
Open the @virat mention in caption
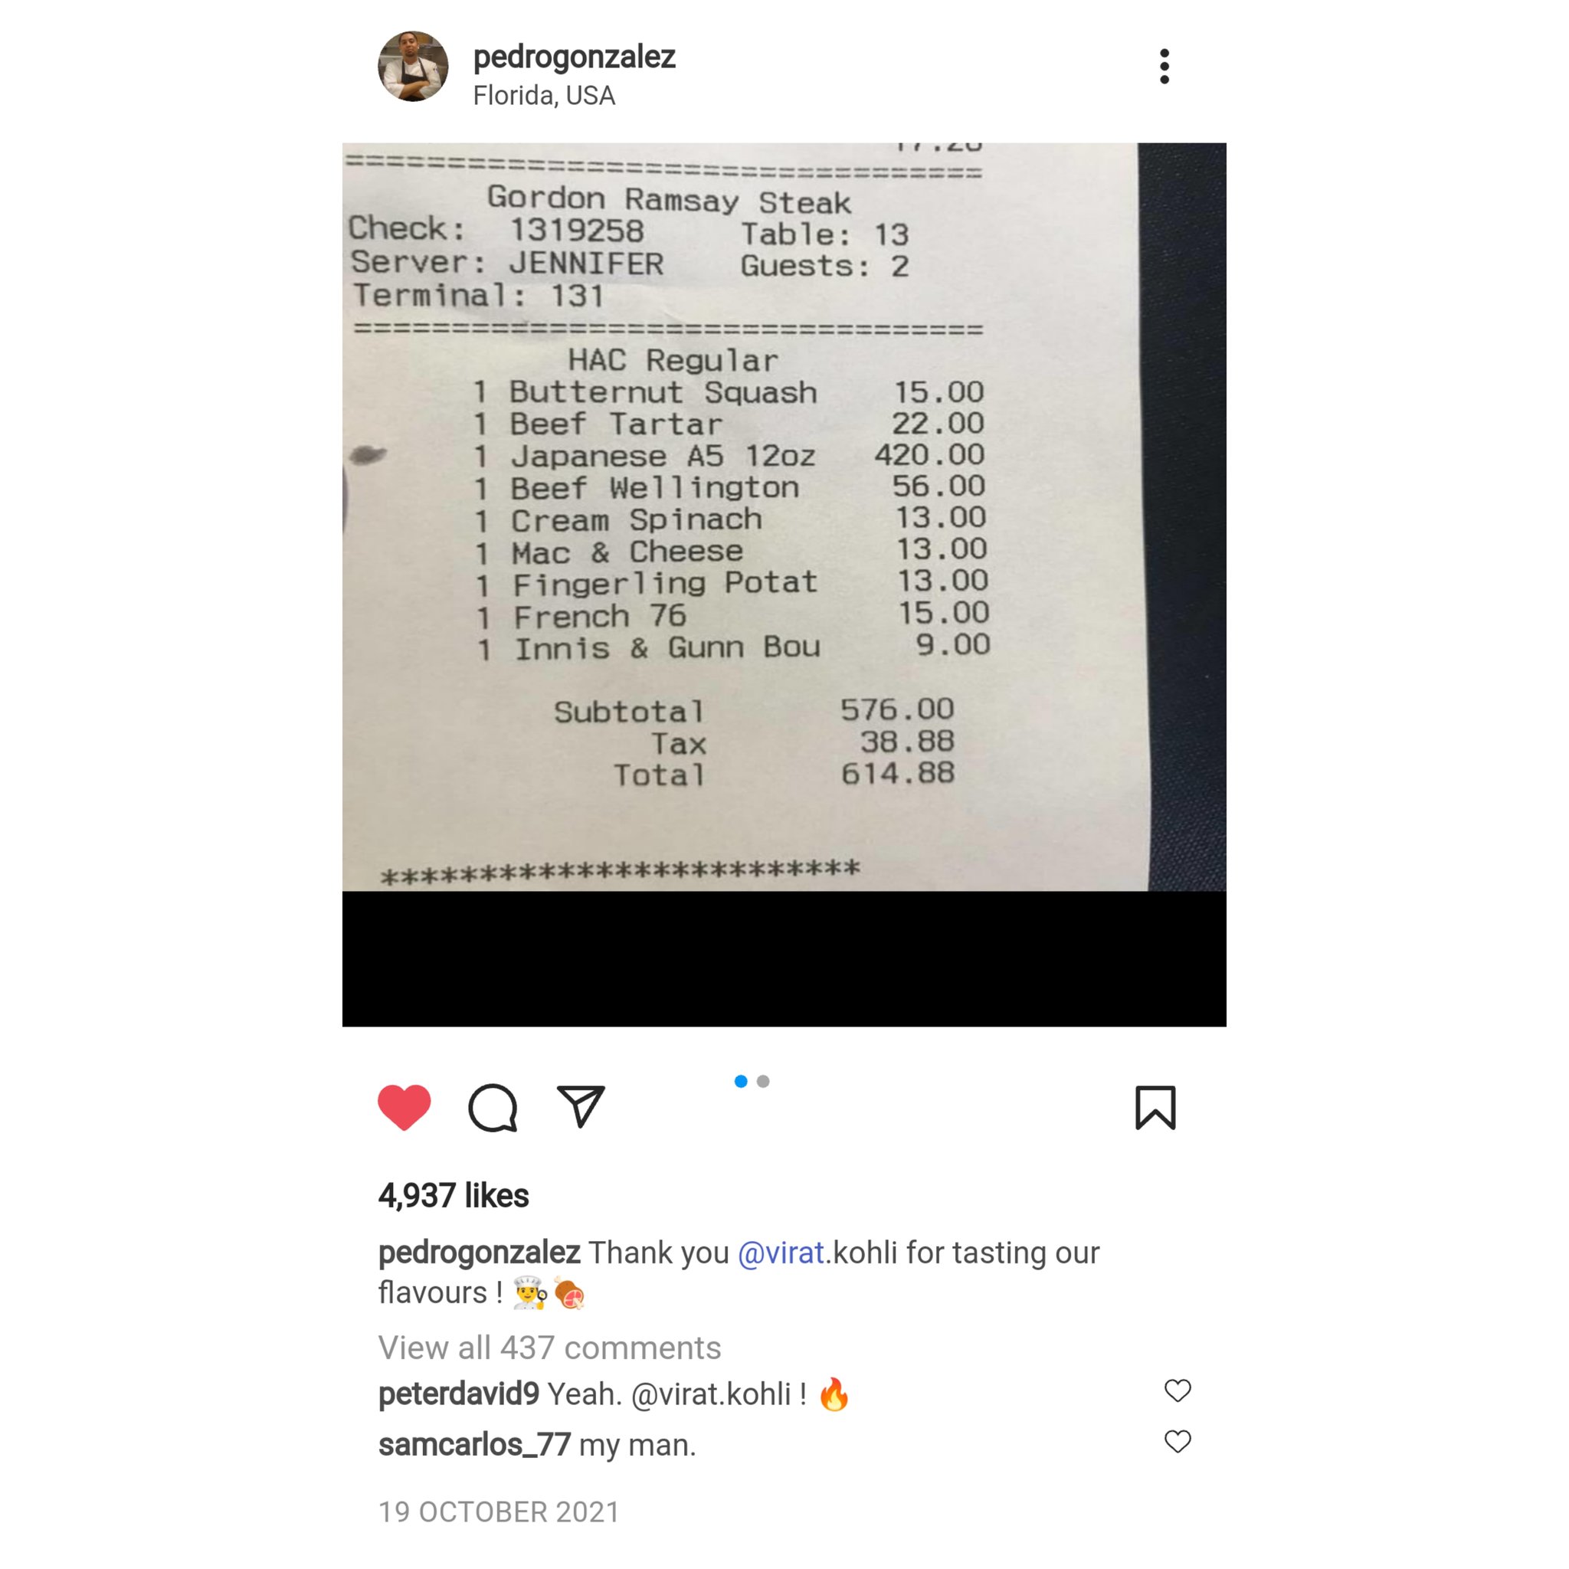click(x=781, y=1253)
